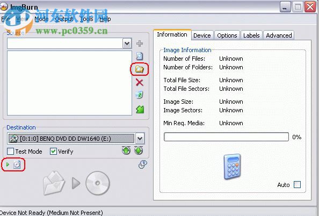
Task: Click the Total File Size label
Action: 182,80
